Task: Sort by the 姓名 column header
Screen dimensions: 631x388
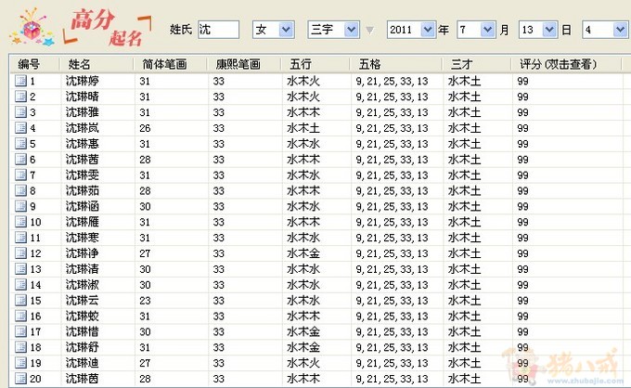Action: (x=97, y=64)
